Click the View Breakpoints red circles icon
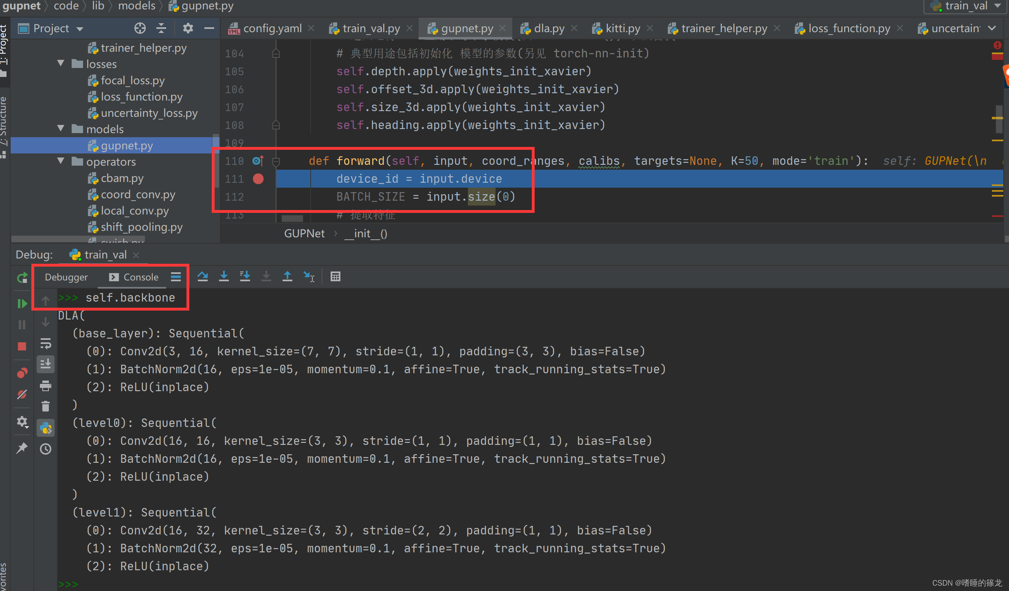 (22, 373)
